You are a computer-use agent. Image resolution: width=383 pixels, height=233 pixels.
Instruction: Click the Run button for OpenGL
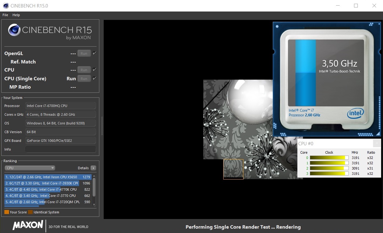[x=84, y=54]
